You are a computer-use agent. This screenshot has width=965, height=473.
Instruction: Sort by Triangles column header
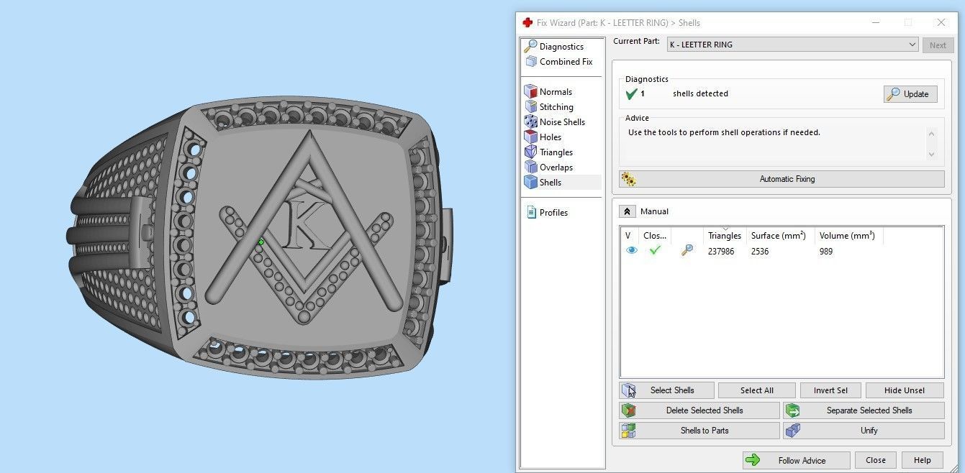pos(725,236)
